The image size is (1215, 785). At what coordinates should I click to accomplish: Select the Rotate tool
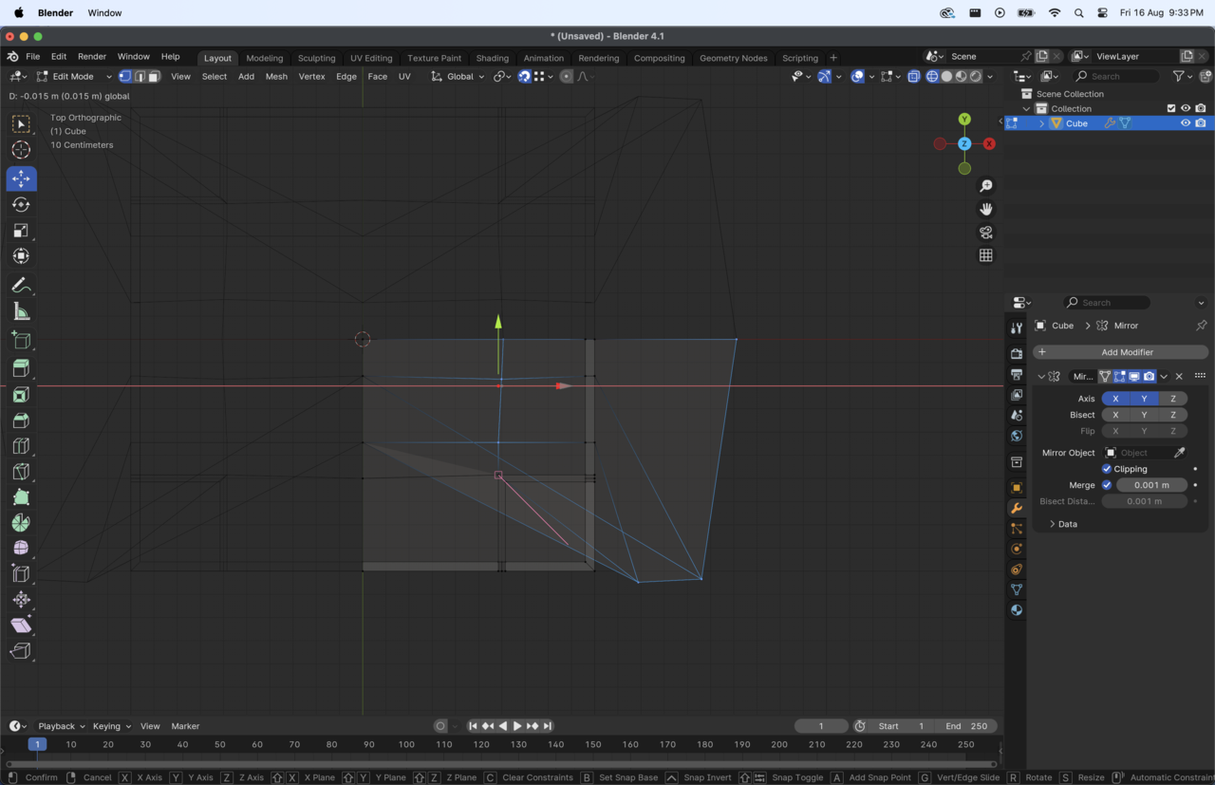click(x=21, y=205)
